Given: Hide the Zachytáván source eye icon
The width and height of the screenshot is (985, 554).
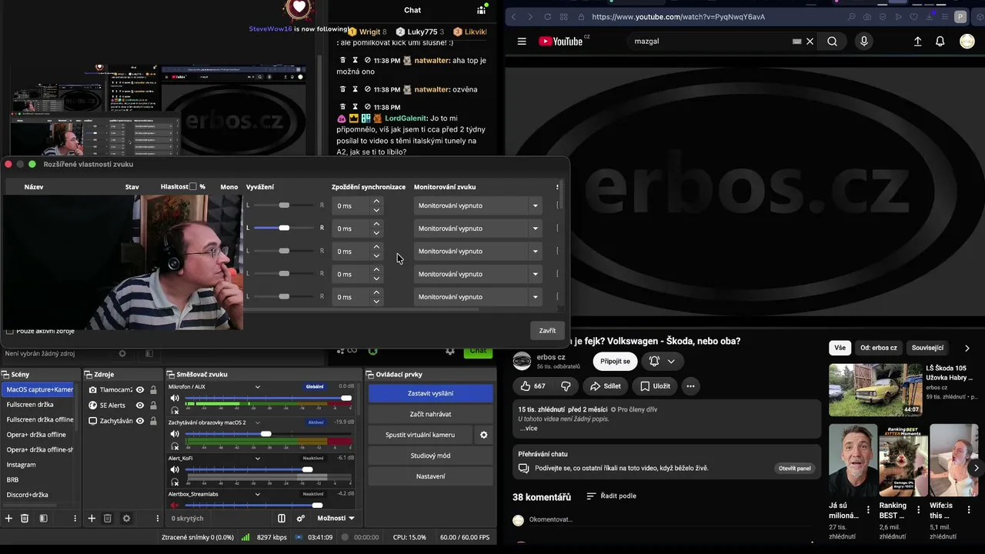Looking at the screenshot, I should (x=140, y=421).
